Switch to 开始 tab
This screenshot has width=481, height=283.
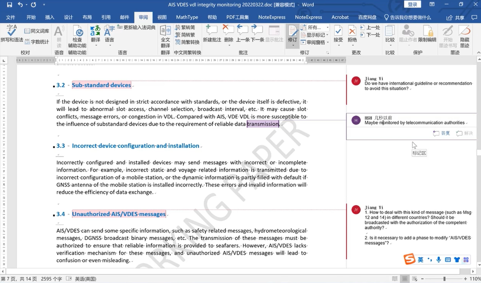pyautogui.click(x=31, y=18)
